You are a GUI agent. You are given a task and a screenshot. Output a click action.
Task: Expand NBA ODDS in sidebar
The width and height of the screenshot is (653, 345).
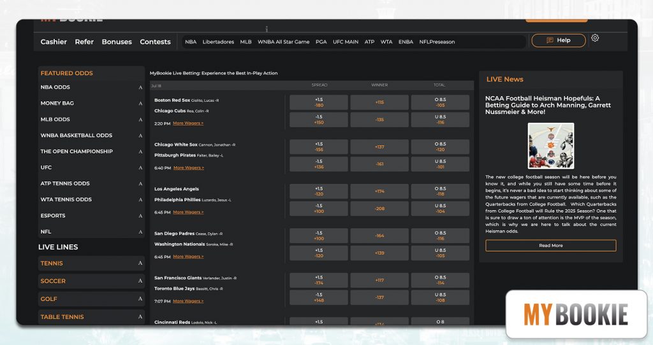91,87
